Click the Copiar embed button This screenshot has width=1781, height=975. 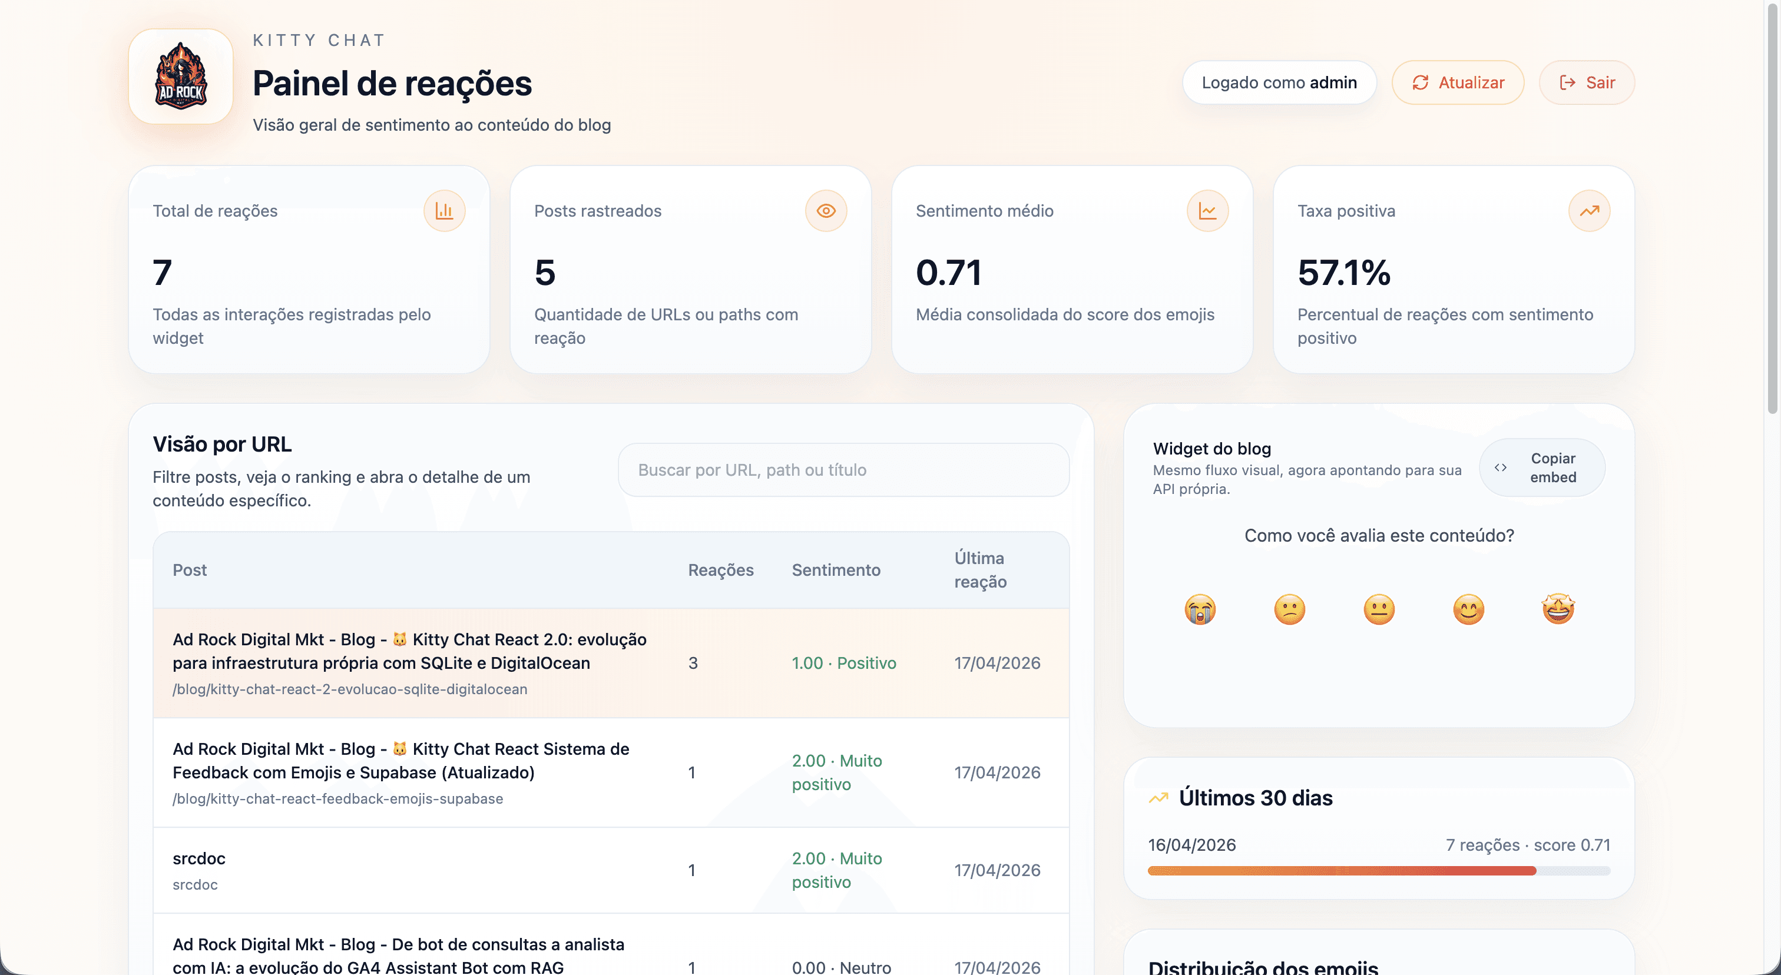(x=1542, y=468)
